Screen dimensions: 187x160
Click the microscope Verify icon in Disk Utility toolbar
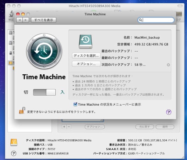click(x=11, y=14)
